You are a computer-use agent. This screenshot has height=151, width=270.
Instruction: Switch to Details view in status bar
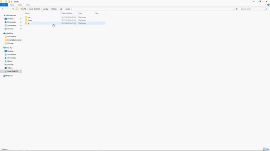click(x=265, y=149)
